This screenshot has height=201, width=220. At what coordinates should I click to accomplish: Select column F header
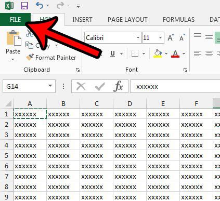coord(196,104)
